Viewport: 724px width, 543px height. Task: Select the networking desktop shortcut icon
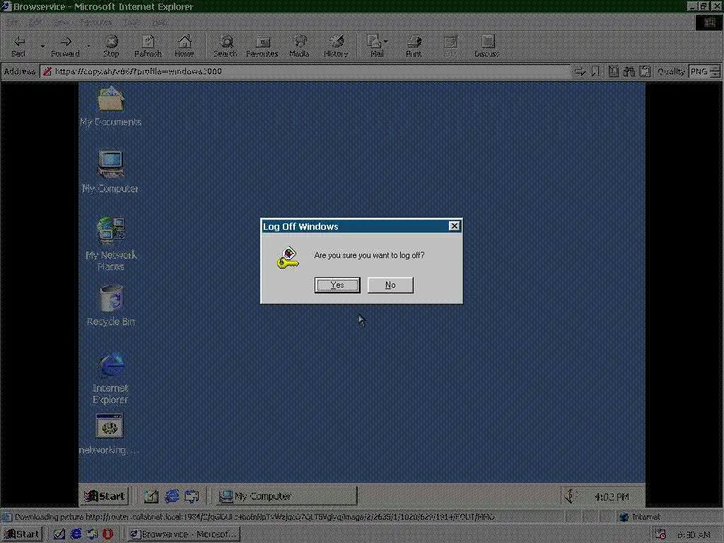point(110,434)
